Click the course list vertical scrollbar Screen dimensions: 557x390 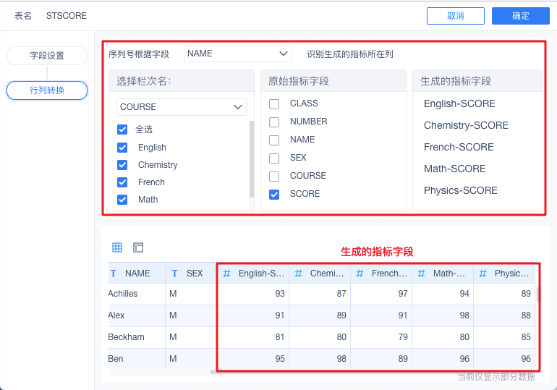point(252,159)
